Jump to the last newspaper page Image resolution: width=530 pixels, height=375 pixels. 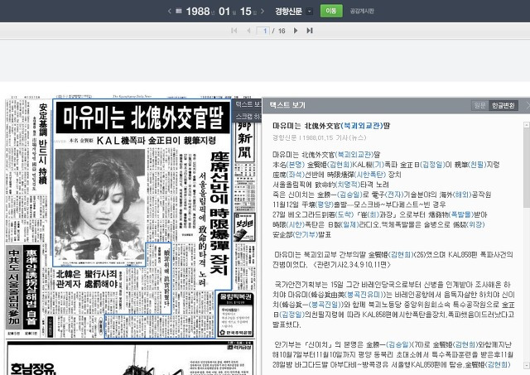tap(310, 31)
